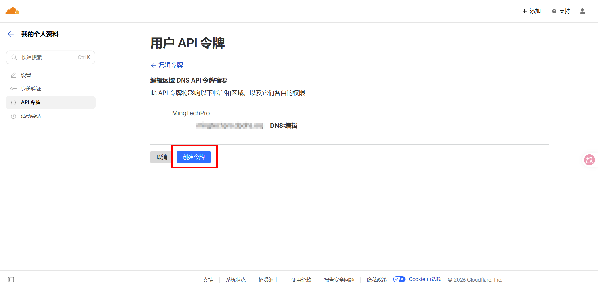Image resolution: width=598 pixels, height=289 pixels.
Task: Click the © 2026 Cloudflare, Inc. text
Action: tap(475, 280)
